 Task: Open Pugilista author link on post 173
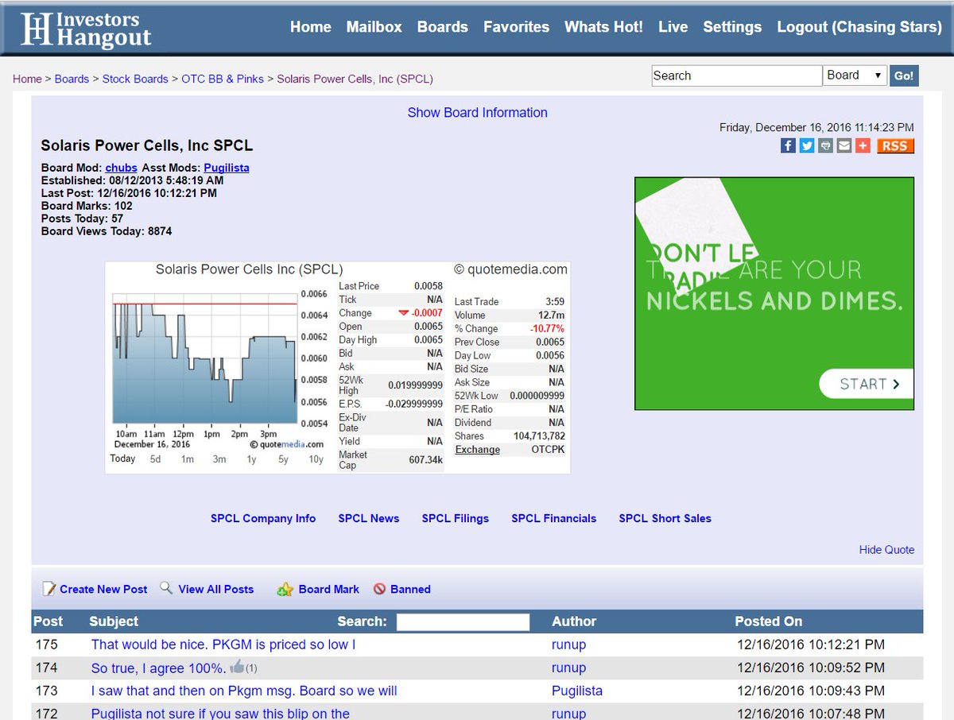(x=577, y=691)
